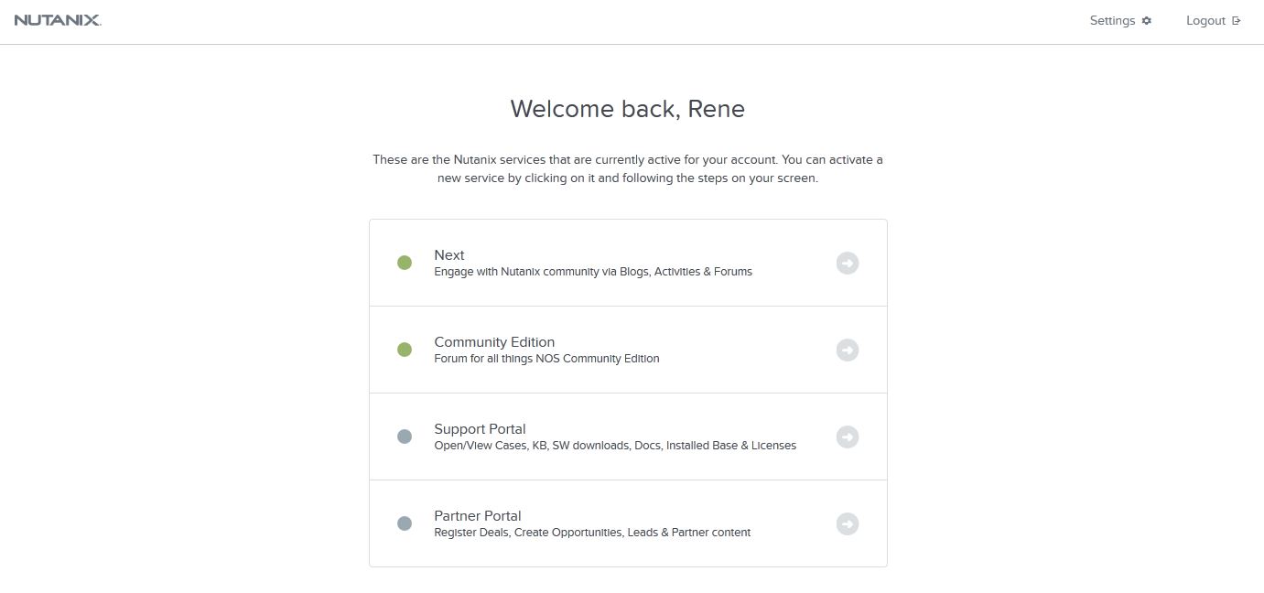Viewport: 1264px width, 593px height.
Task: Click the green status dot beside Next
Action: [x=405, y=263]
